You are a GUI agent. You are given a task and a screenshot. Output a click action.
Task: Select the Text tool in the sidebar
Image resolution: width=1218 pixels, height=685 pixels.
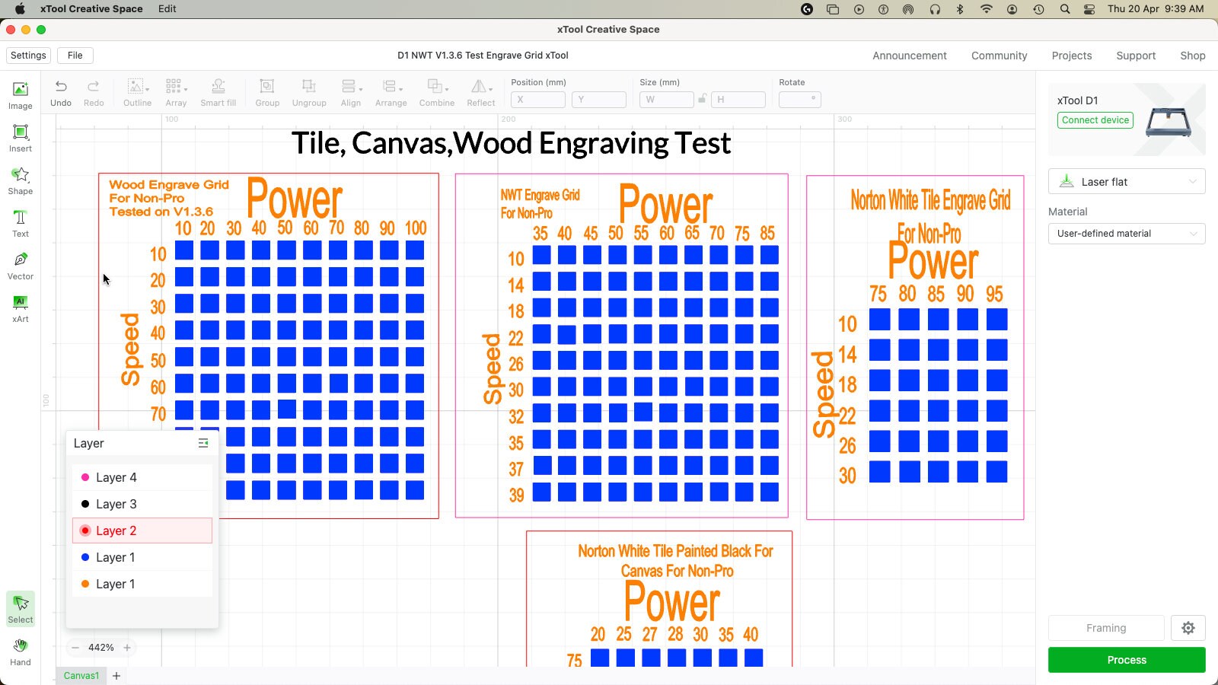coord(20,223)
